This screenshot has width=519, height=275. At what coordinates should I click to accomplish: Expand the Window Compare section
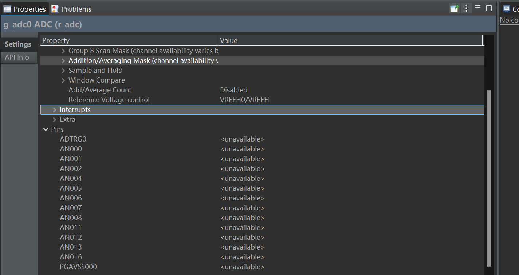point(63,80)
